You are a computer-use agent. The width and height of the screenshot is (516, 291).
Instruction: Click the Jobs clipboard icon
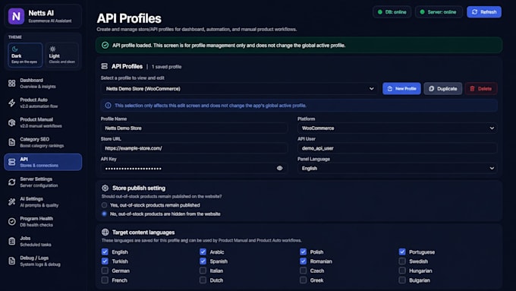click(12, 242)
